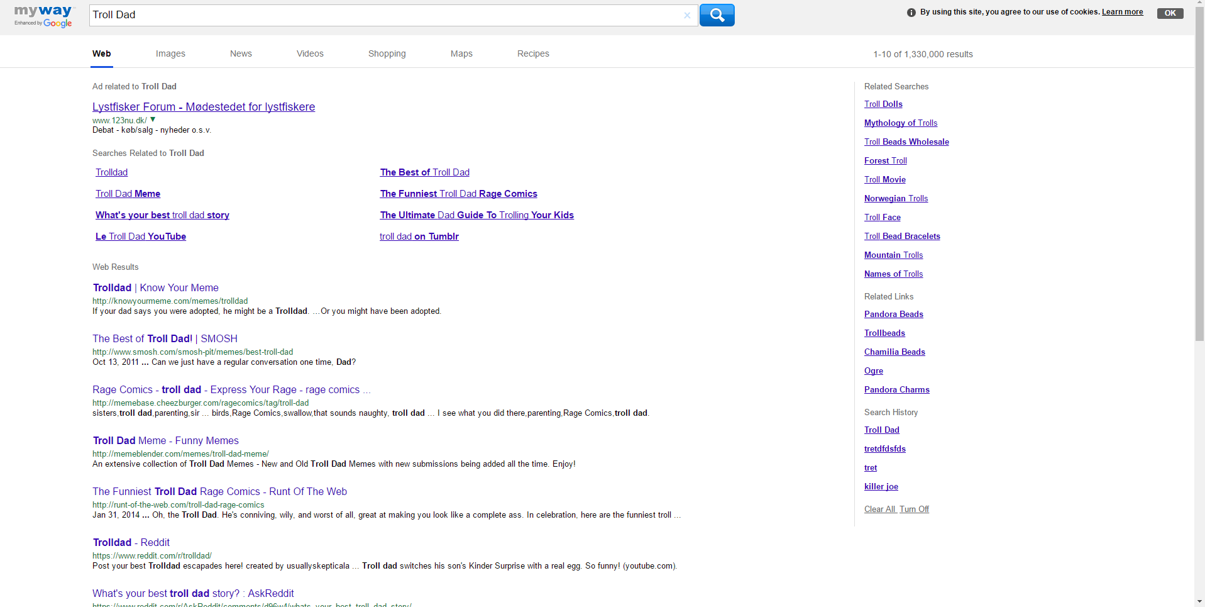The height and width of the screenshot is (607, 1205).
Task: Dismiss the cookie notice with OK
Action: click(1170, 13)
